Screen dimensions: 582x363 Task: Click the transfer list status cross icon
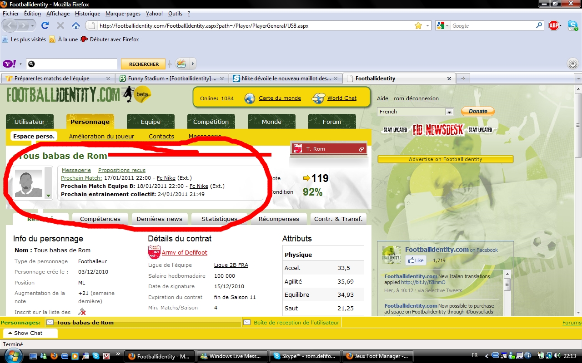pos(82,312)
